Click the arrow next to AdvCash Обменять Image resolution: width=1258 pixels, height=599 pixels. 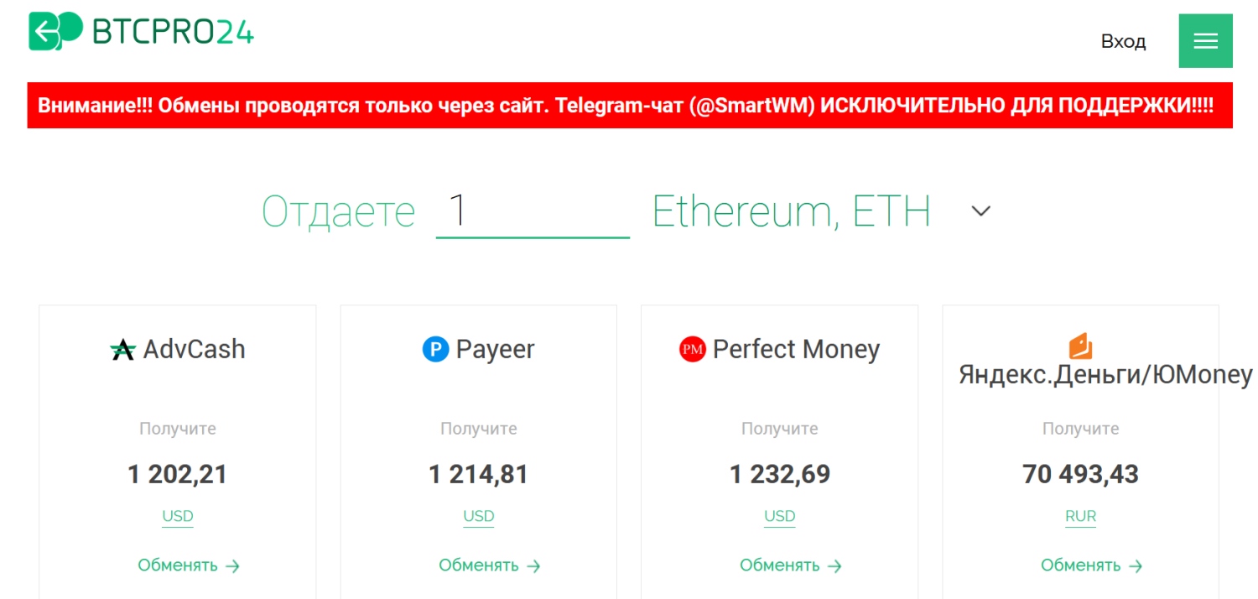click(233, 566)
